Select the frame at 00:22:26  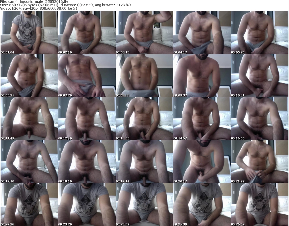[29, 205]
